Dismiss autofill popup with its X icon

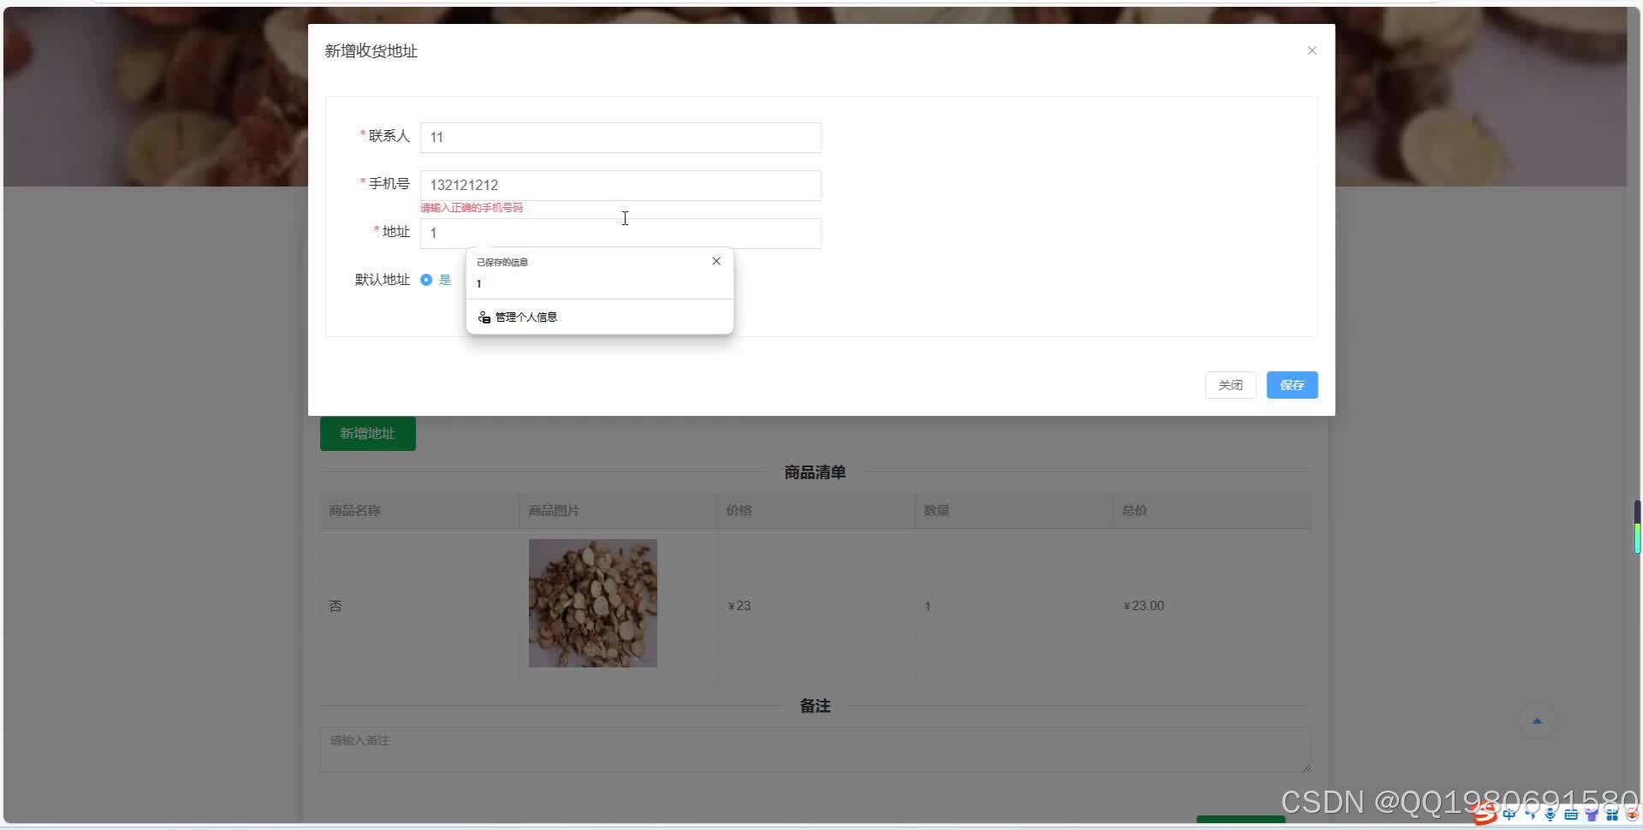[x=716, y=261]
